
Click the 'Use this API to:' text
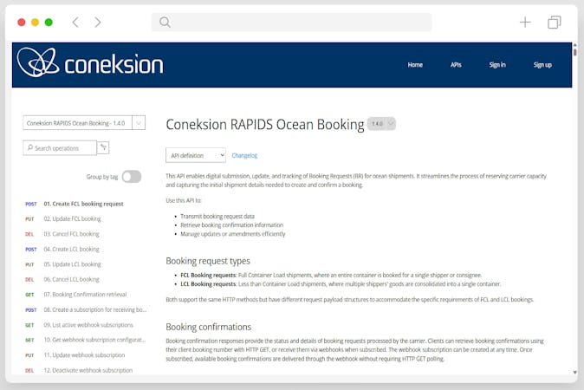tap(183, 200)
